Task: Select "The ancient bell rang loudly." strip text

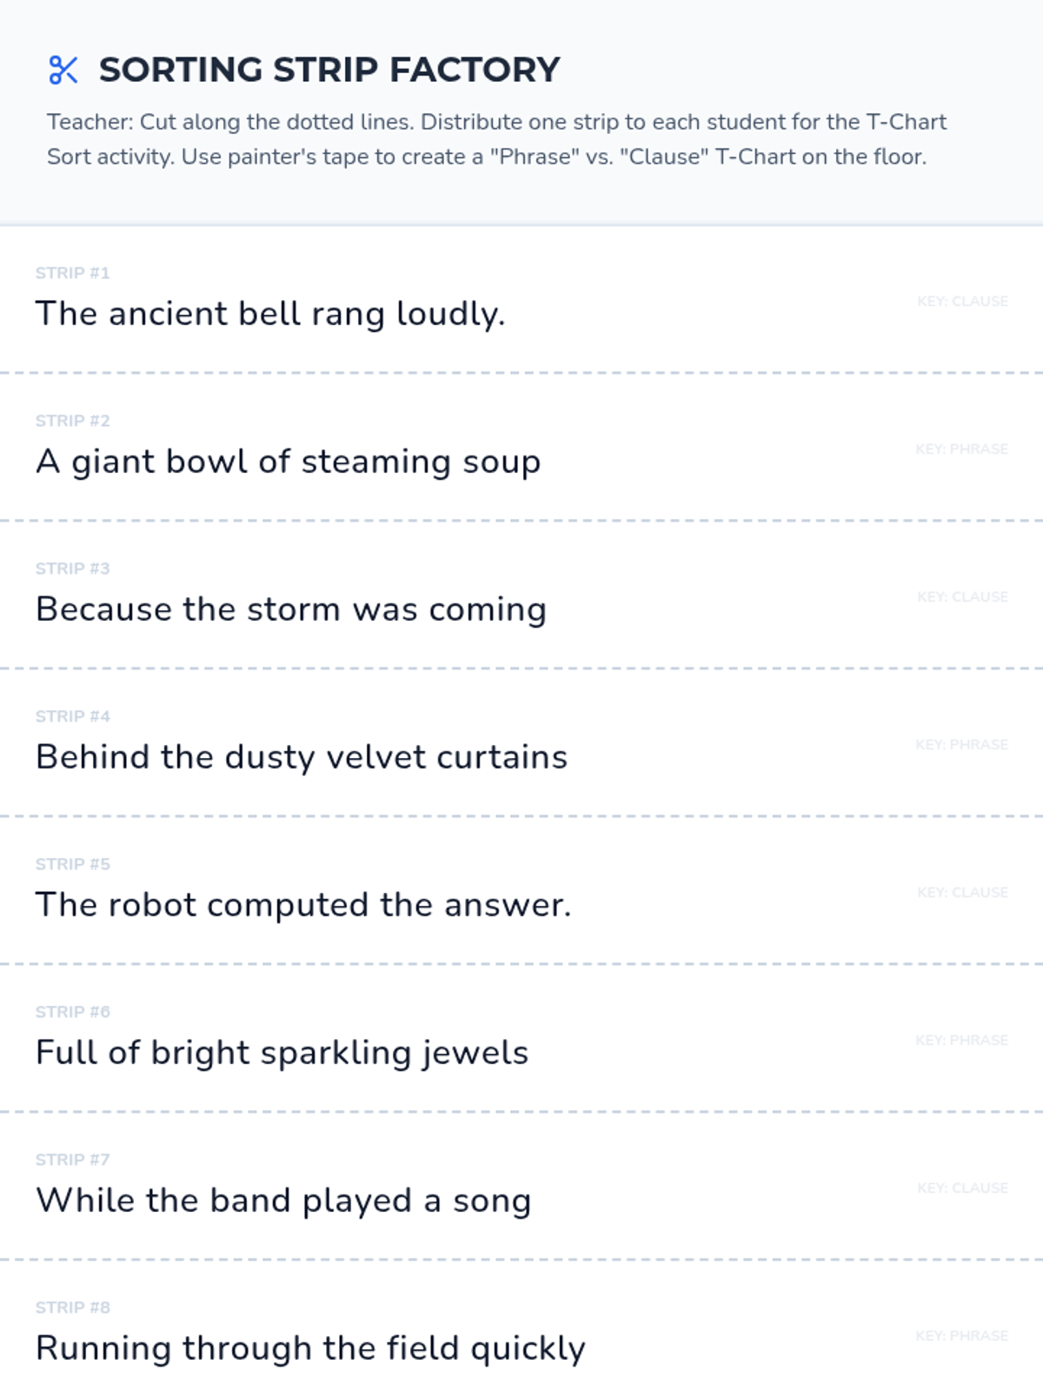Action: (269, 314)
